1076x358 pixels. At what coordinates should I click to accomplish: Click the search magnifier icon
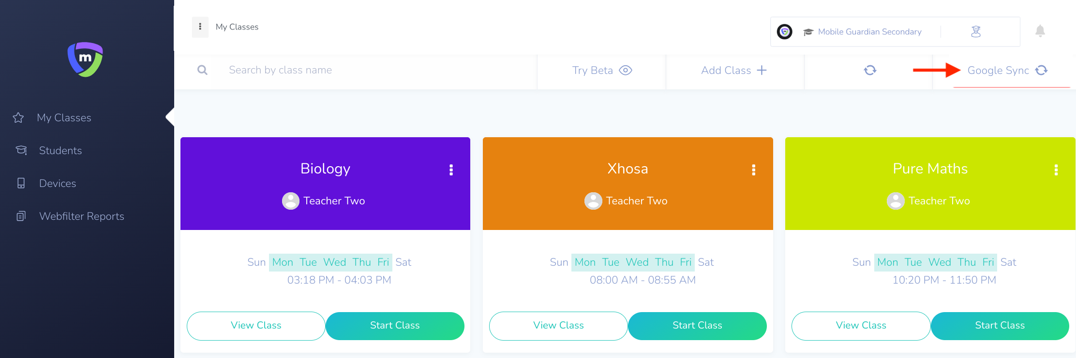coord(203,70)
